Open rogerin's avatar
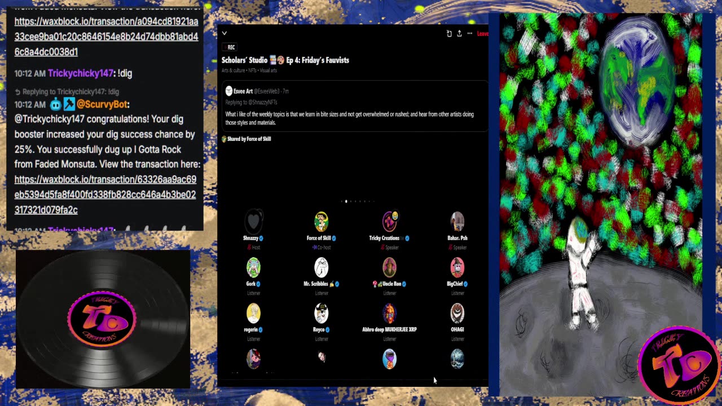 [x=254, y=313]
